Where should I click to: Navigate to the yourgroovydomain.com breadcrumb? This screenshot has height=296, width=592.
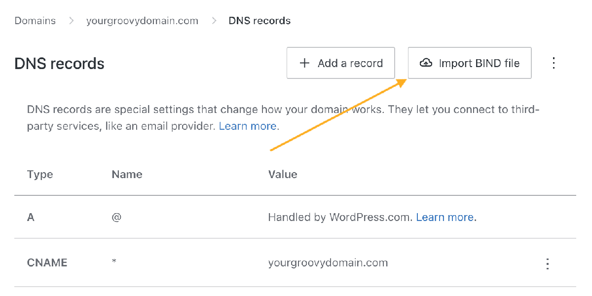142,21
